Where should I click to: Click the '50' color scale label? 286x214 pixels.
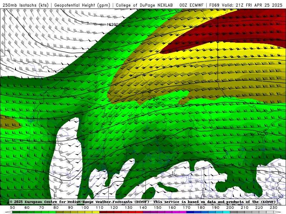coord(13,208)
